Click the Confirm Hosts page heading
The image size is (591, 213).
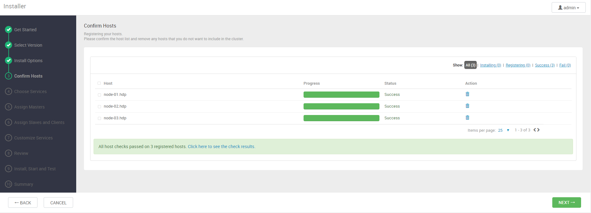tap(100, 26)
